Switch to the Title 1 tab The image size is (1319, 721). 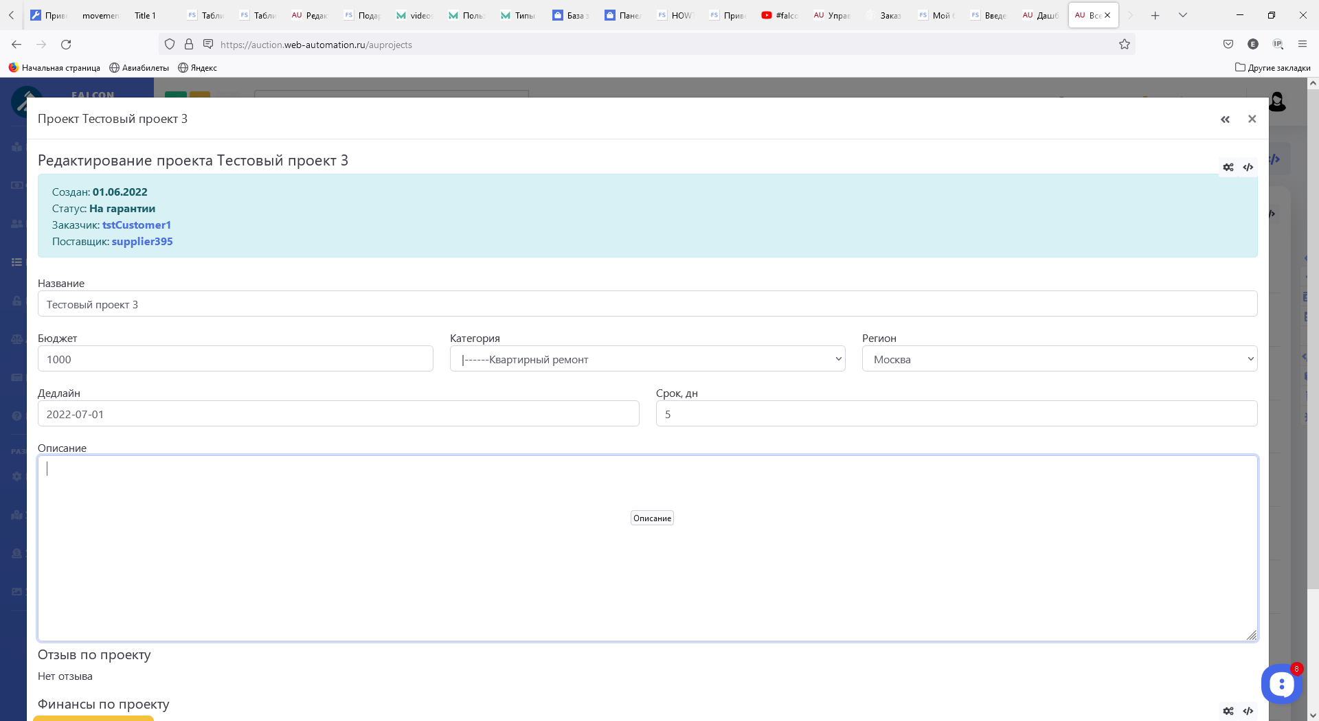(x=145, y=15)
